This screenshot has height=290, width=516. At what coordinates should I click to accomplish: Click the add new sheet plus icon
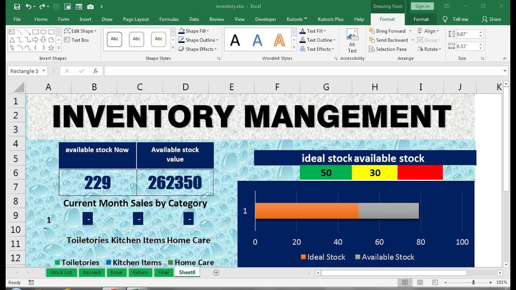216,273
